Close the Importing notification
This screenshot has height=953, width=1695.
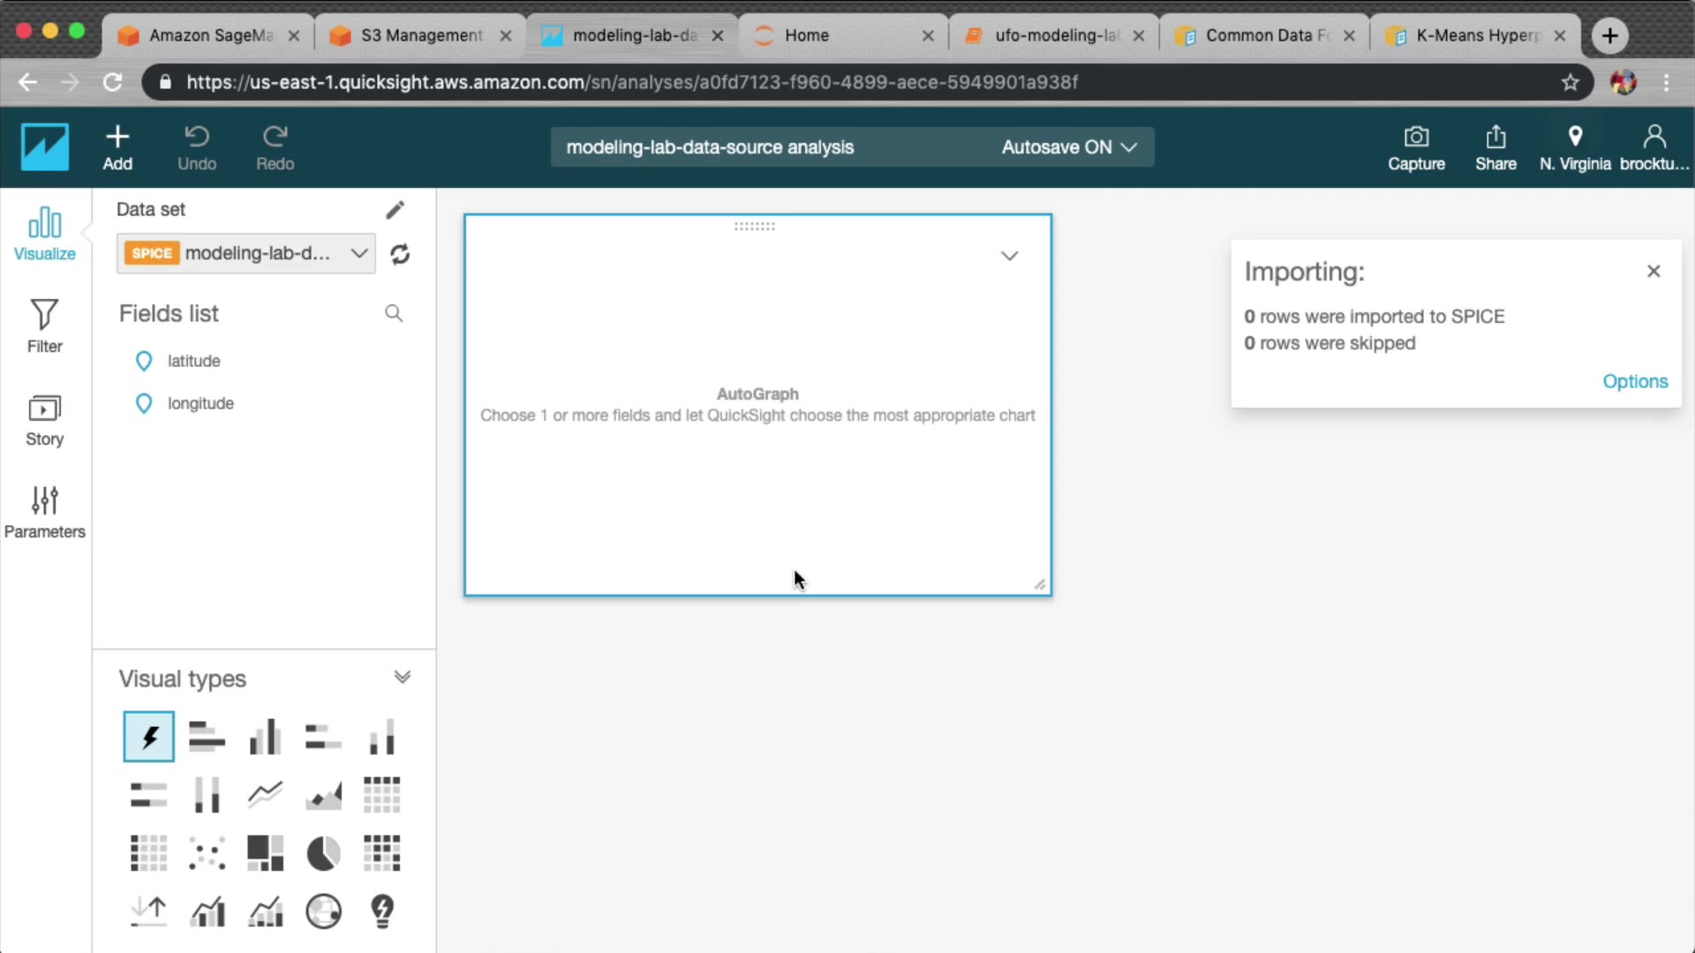pyautogui.click(x=1653, y=272)
